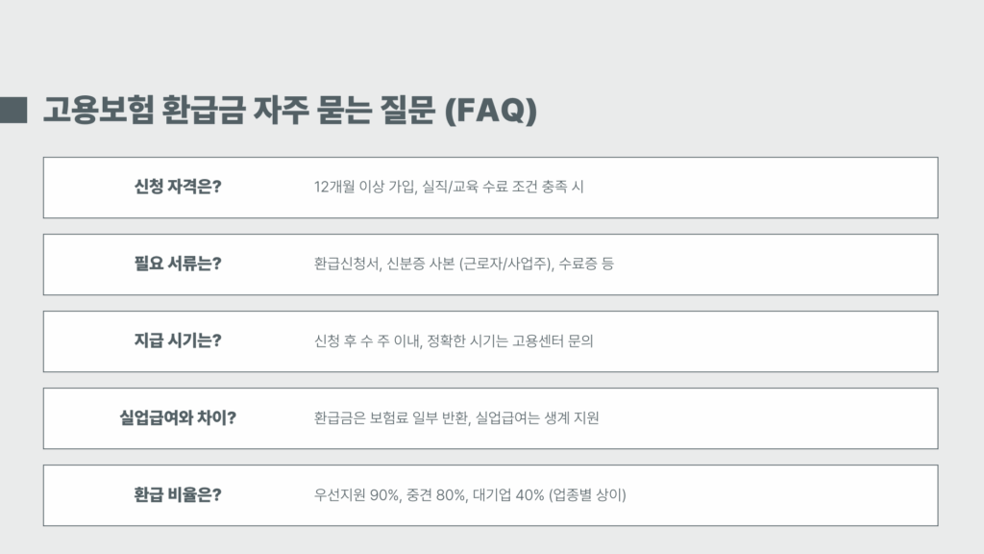Click the FAQ slide title heading
Screen dimensions: 984x554
point(290,110)
